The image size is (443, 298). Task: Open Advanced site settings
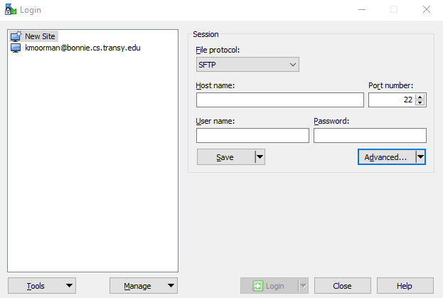pyautogui.click(x=385, y=157)
